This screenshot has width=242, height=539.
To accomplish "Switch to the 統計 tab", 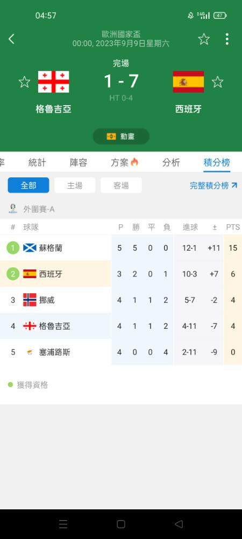I will point(37,163).
